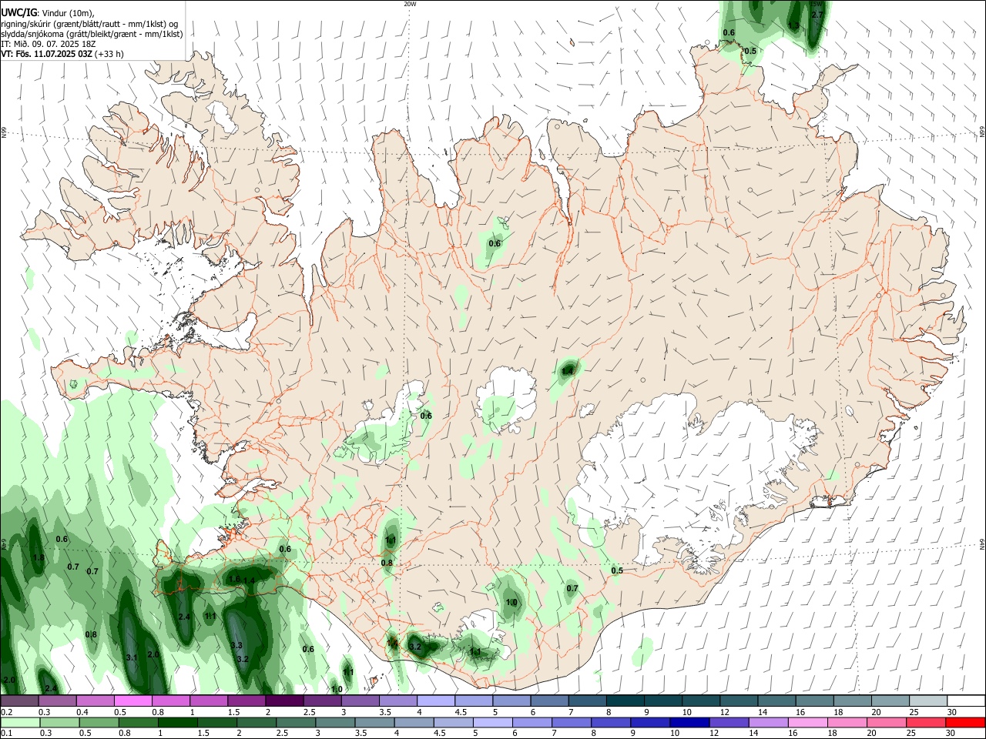Click the light pink 16 rain legend swatch
Screen dimensions: 986x739
[807, 722]
